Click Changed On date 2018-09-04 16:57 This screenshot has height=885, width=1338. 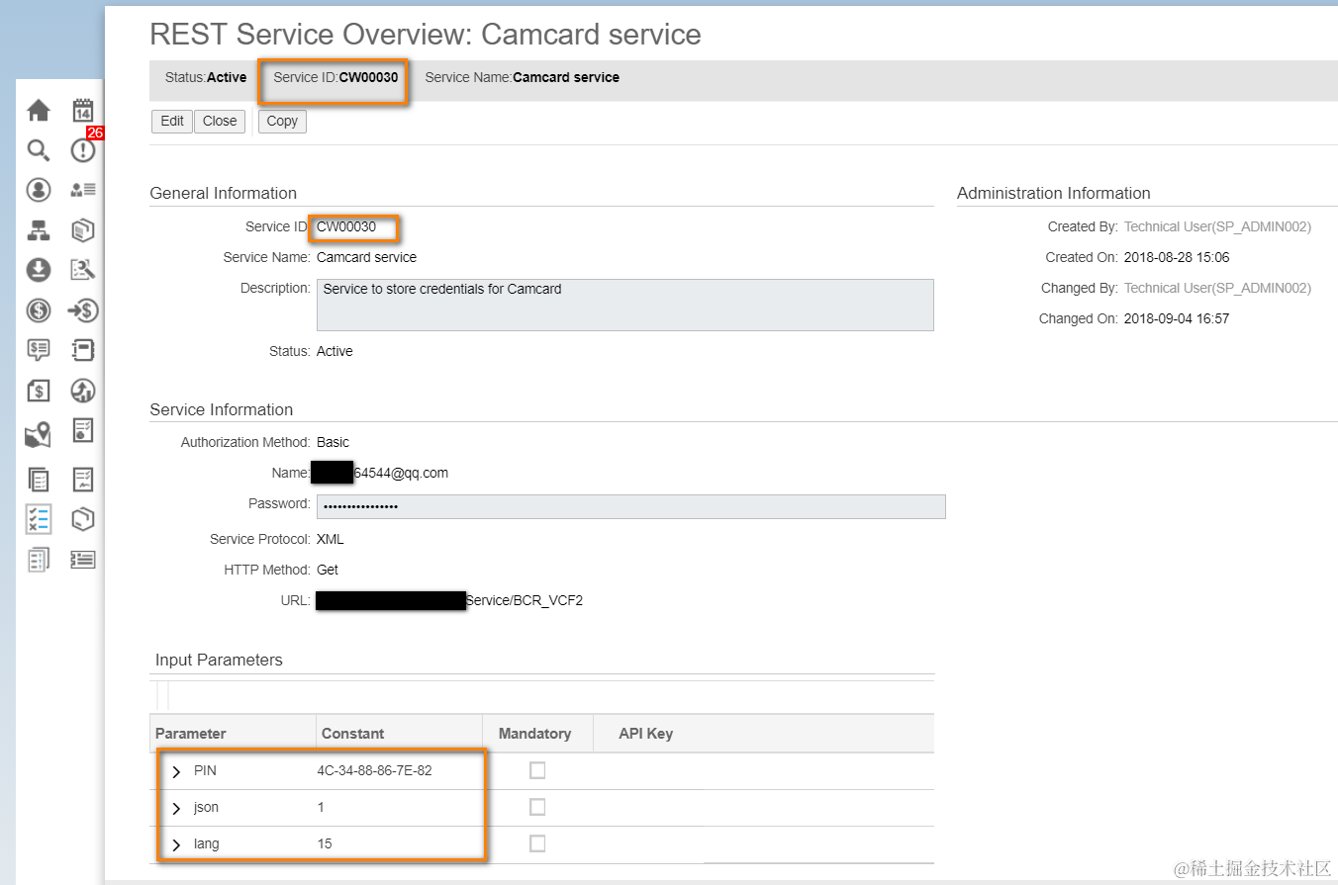pyautogui.click(x=1177, y=318)
